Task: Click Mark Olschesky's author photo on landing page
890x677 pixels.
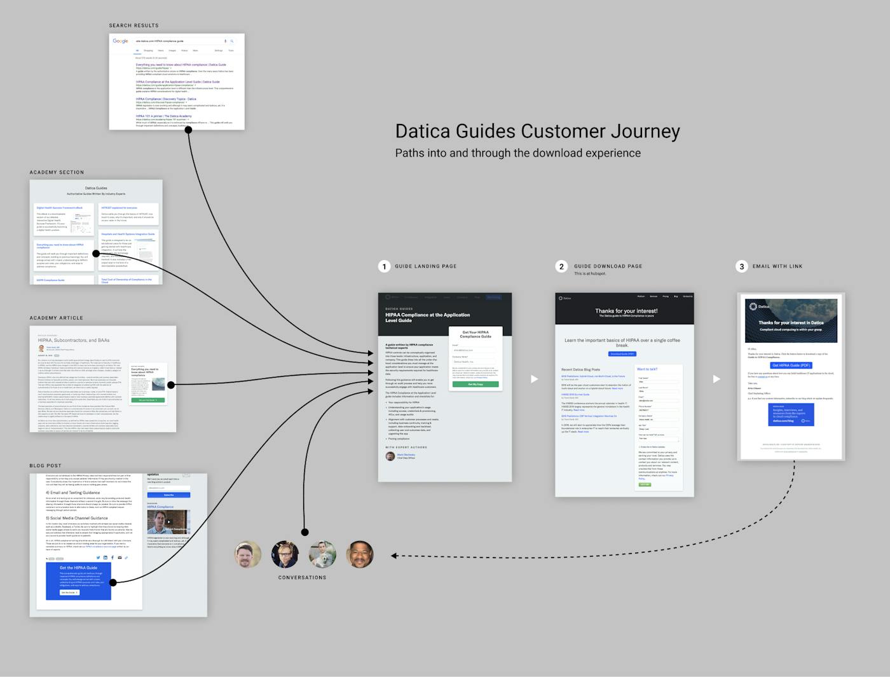Action: (x=390, y=456)
